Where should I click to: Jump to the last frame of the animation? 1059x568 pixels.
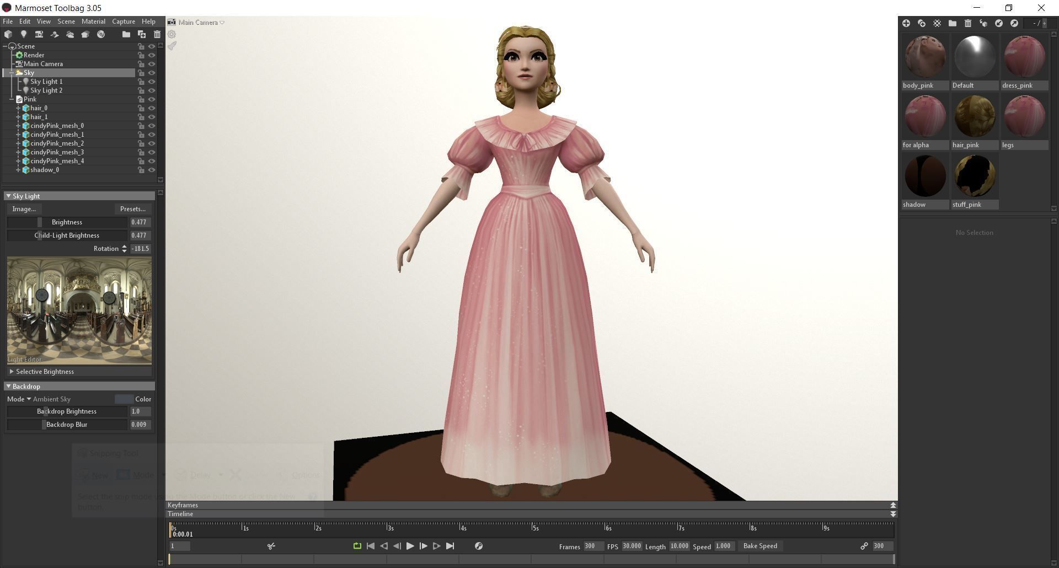[x=450, y=546]
